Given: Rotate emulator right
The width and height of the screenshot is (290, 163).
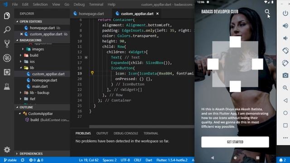Looking at the screenshot, I should (x=285, y=63).
